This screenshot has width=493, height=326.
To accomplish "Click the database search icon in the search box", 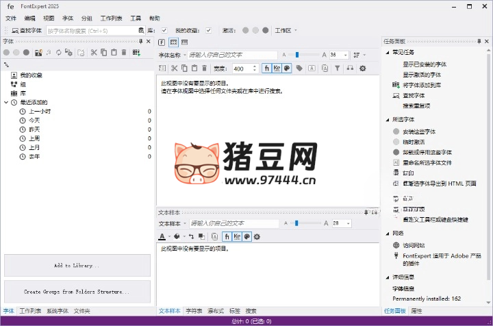I will (141, 31).
